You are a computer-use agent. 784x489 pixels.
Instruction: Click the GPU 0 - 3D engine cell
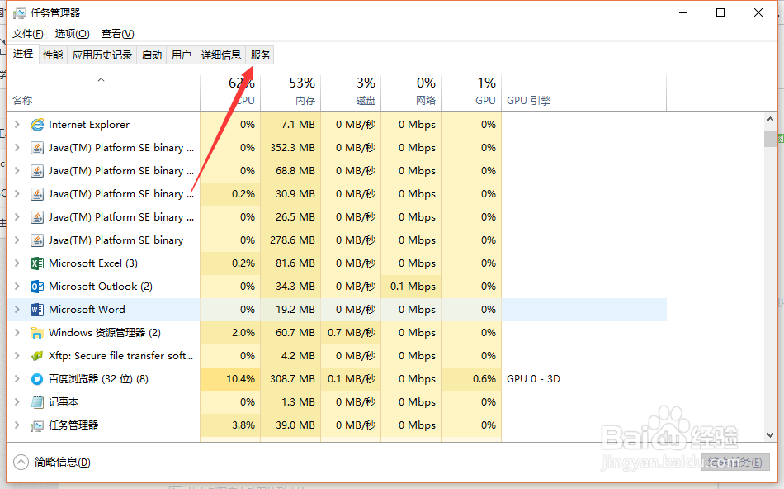533,379
